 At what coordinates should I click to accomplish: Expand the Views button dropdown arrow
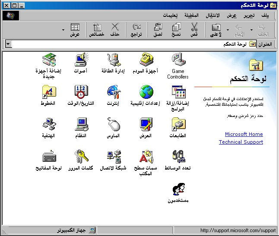[63, 30]
